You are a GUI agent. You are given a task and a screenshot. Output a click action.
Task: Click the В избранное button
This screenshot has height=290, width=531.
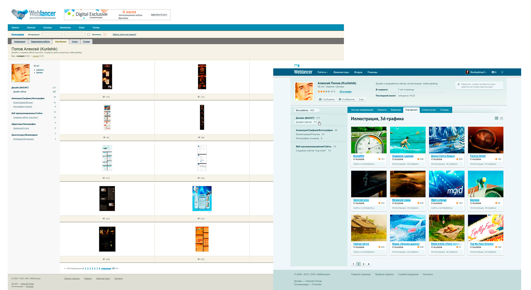pos(347,99)
